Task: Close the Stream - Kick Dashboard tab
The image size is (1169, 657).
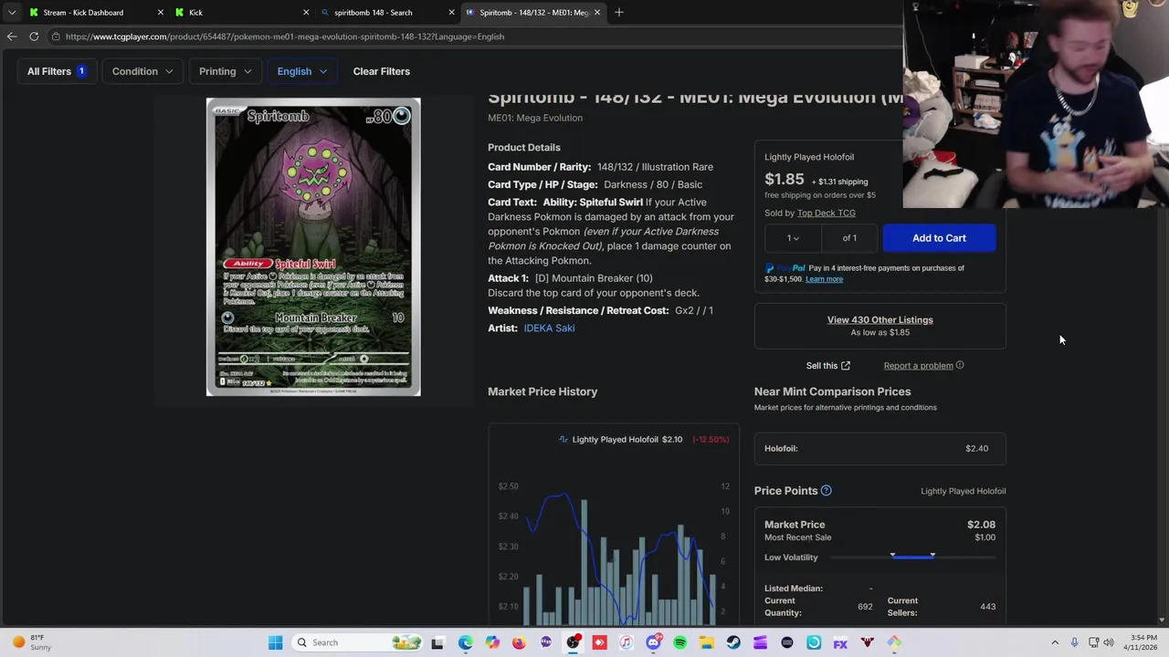Action: pyautogui.click(x=161, y=13)
